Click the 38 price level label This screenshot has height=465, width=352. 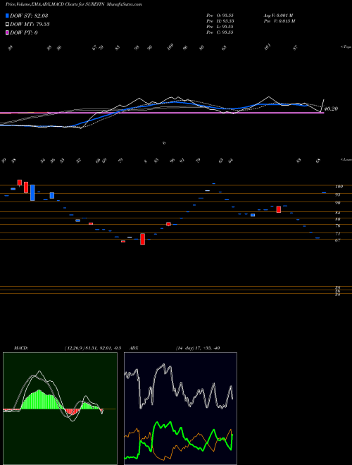tap(337, 288)
